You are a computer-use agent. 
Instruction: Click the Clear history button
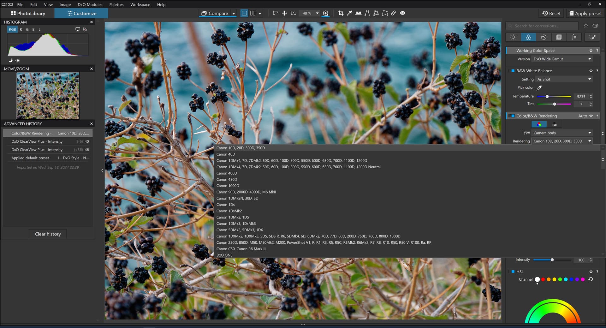[x=48, y=234]
